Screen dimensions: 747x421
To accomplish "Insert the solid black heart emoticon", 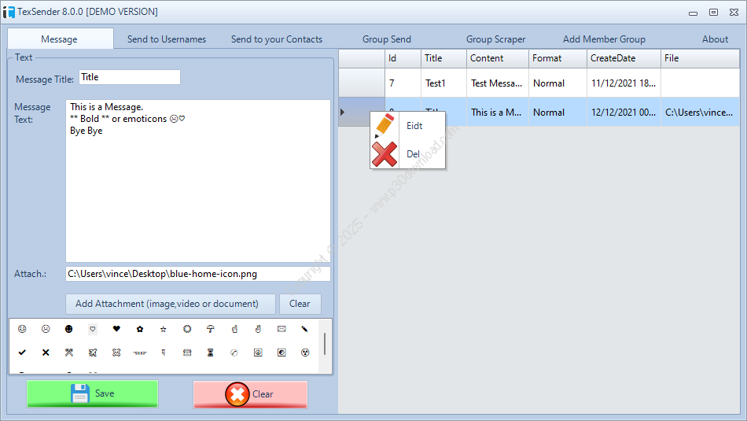I will [x=116, y=329].
